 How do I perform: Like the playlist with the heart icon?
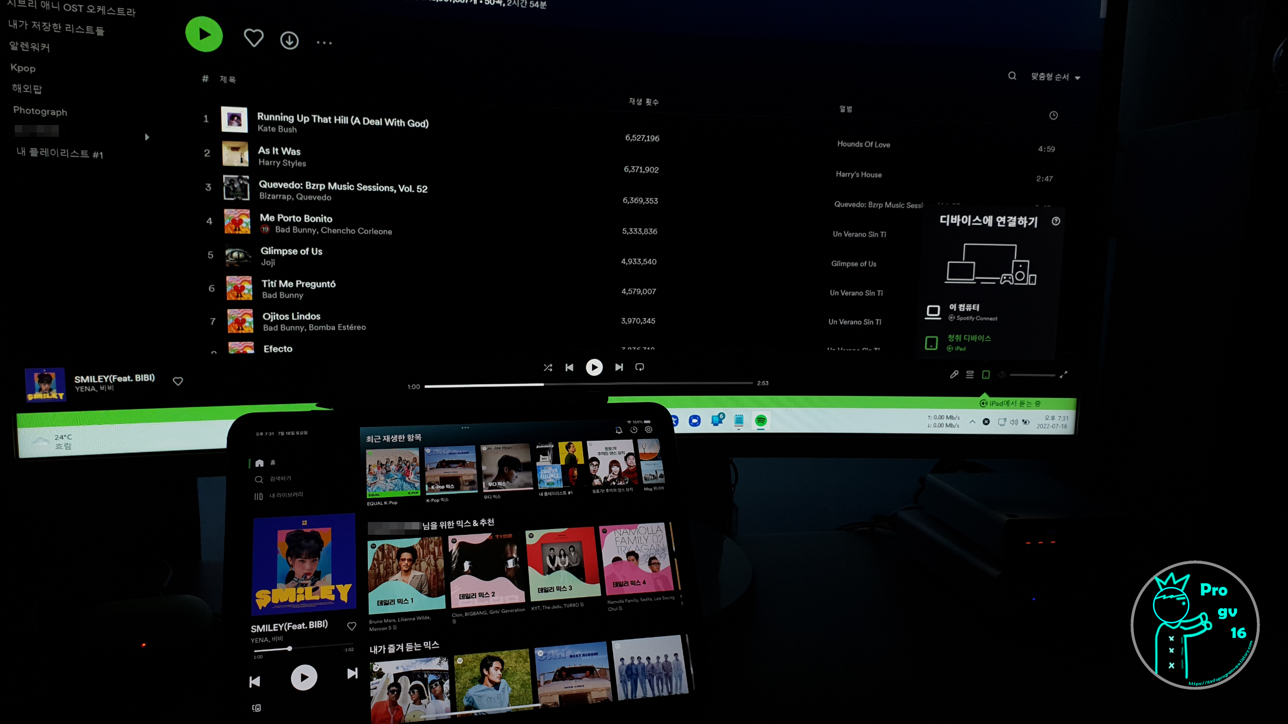click(x=253, y=38)
